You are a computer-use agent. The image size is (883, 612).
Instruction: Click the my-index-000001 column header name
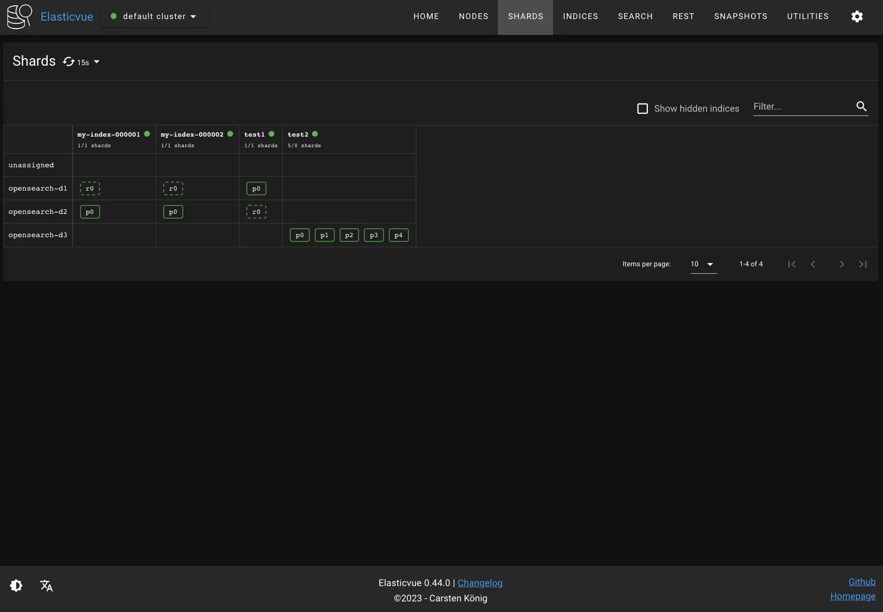(x=109, y=134)
